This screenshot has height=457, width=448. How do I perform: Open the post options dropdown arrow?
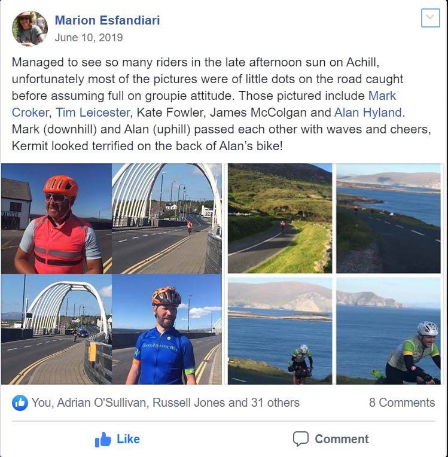(430, 18)
